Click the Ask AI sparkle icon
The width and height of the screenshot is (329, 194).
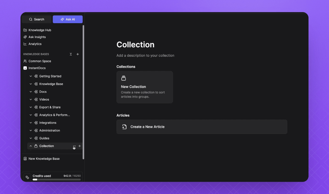point(62,19)
